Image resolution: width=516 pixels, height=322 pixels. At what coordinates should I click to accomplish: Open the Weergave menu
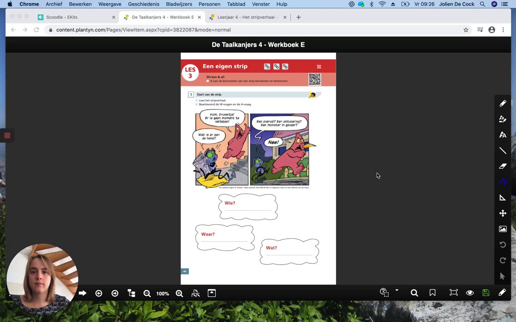(x=110, y=4)
